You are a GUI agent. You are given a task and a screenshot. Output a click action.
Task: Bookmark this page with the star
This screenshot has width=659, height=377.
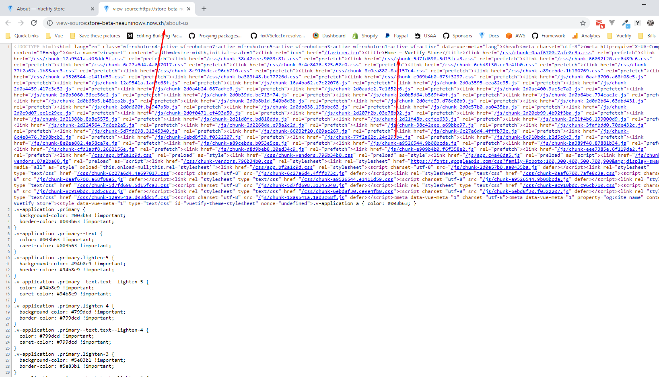coord(583,23)
